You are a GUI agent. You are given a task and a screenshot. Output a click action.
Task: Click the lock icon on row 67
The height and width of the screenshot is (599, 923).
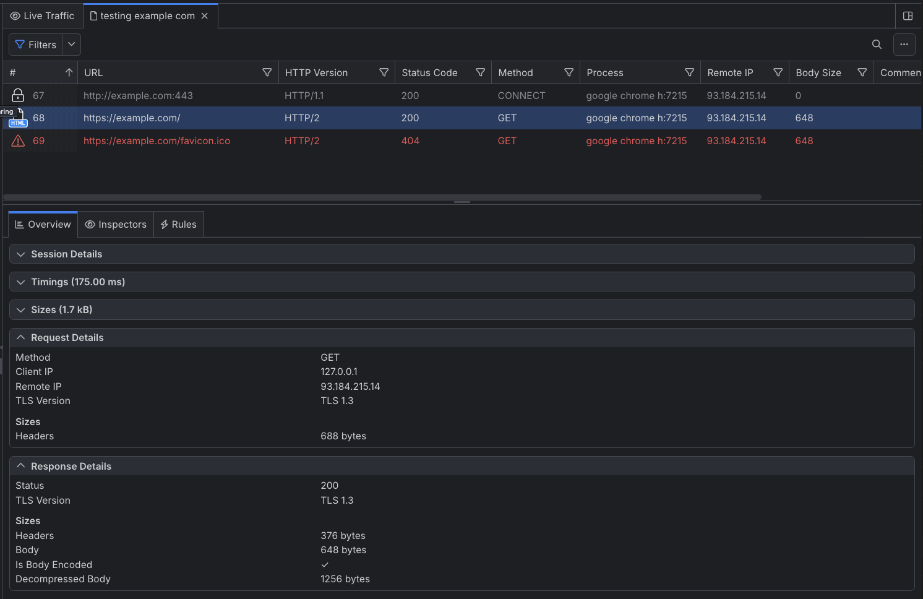click(x=18, y=95)
